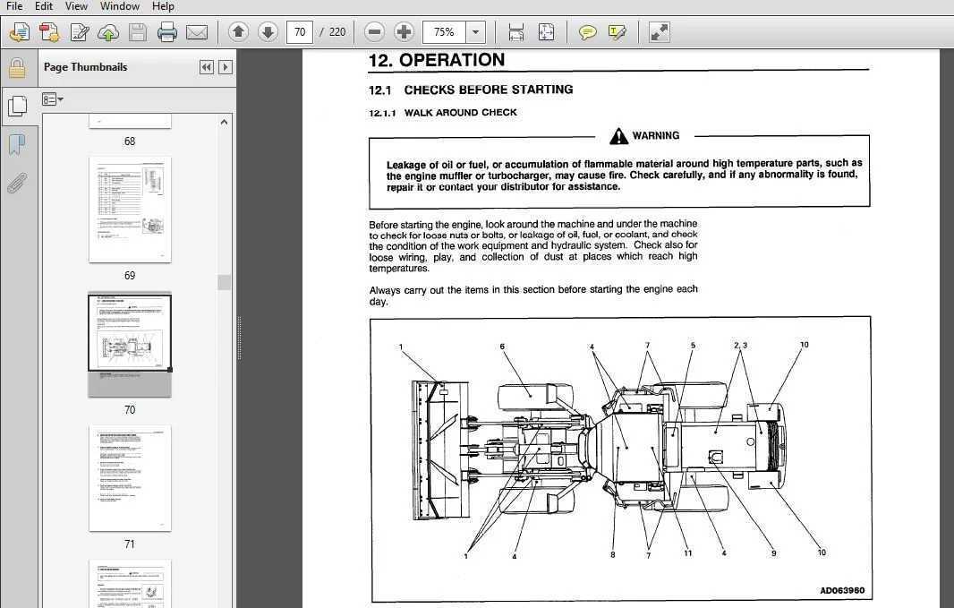Click the Email envelope icon

197,32
